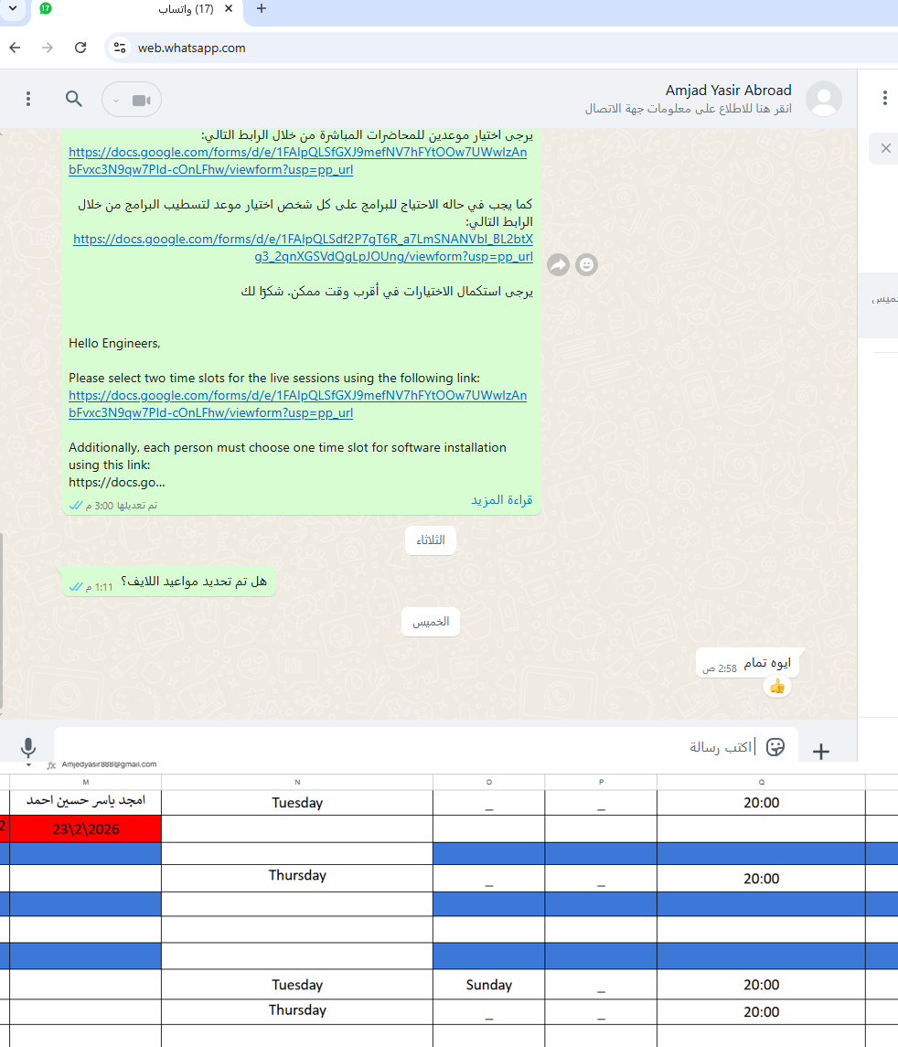Expand the call options dropdown arrow
Screen dimensions: 898x1047
tap(116, 101)
